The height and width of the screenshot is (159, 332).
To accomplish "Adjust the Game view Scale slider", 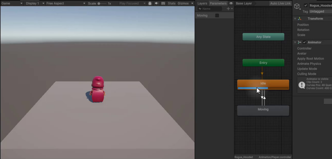I will (102, 4).
